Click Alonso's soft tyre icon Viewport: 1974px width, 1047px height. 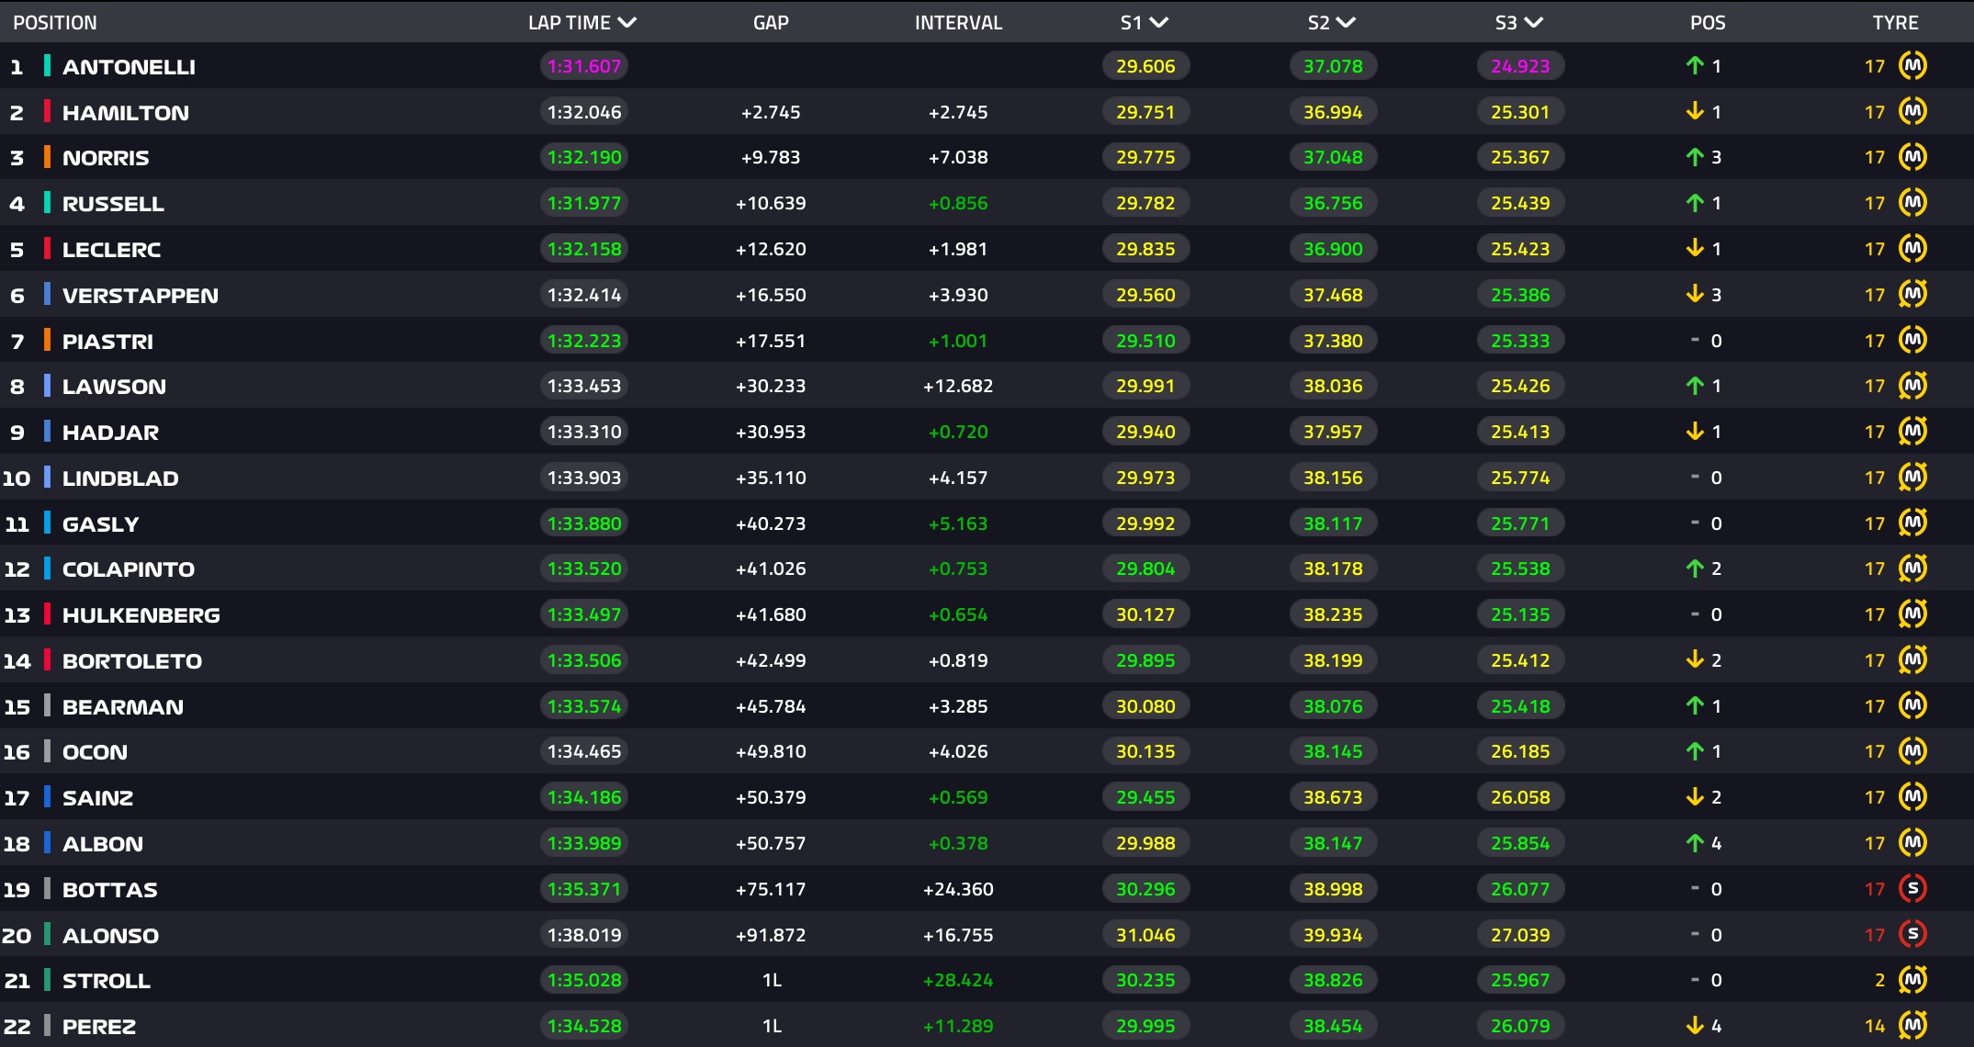point(1912,934)
